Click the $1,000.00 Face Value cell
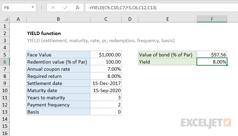Screen dimensions: 238x136 pos(106,55)
